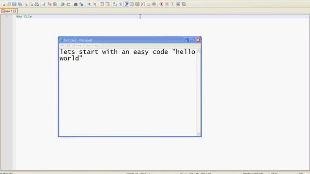310x174 pixels.
Task: Open the User Defined Language dialog icon
Action: [132, 4]
